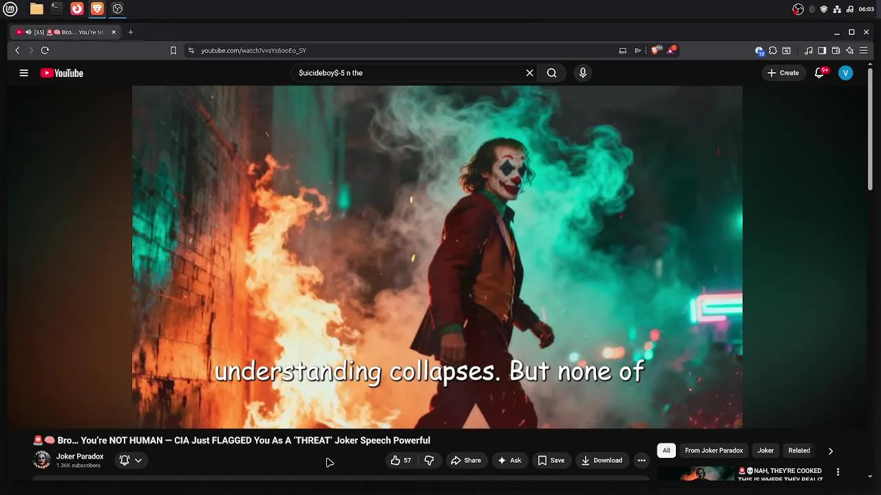Submit search with the magnifier button

552,73
